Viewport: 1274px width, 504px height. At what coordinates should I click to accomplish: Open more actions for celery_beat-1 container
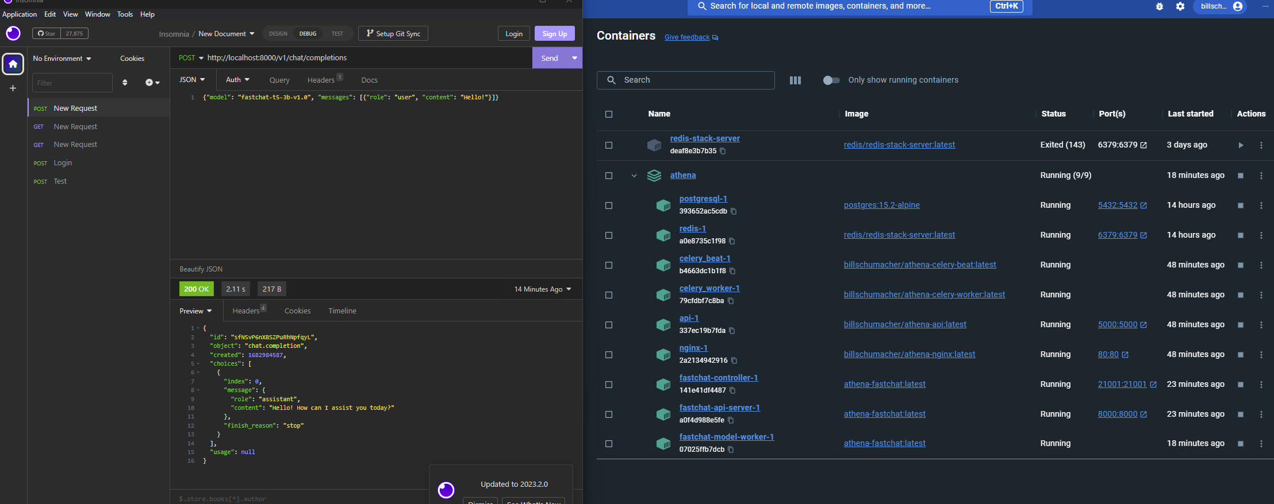point(1261,265)
